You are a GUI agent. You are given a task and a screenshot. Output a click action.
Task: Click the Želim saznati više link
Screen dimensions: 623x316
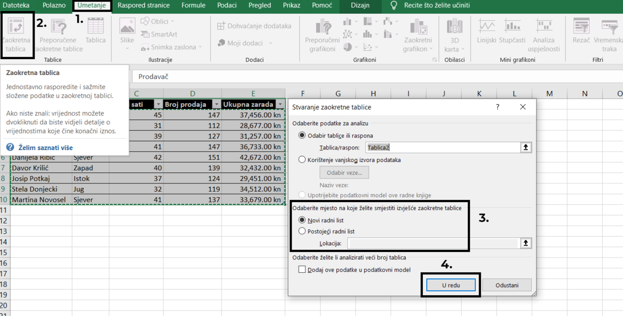45,147
